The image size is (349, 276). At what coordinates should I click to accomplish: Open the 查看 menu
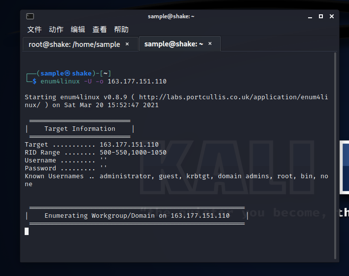point(100,30)
